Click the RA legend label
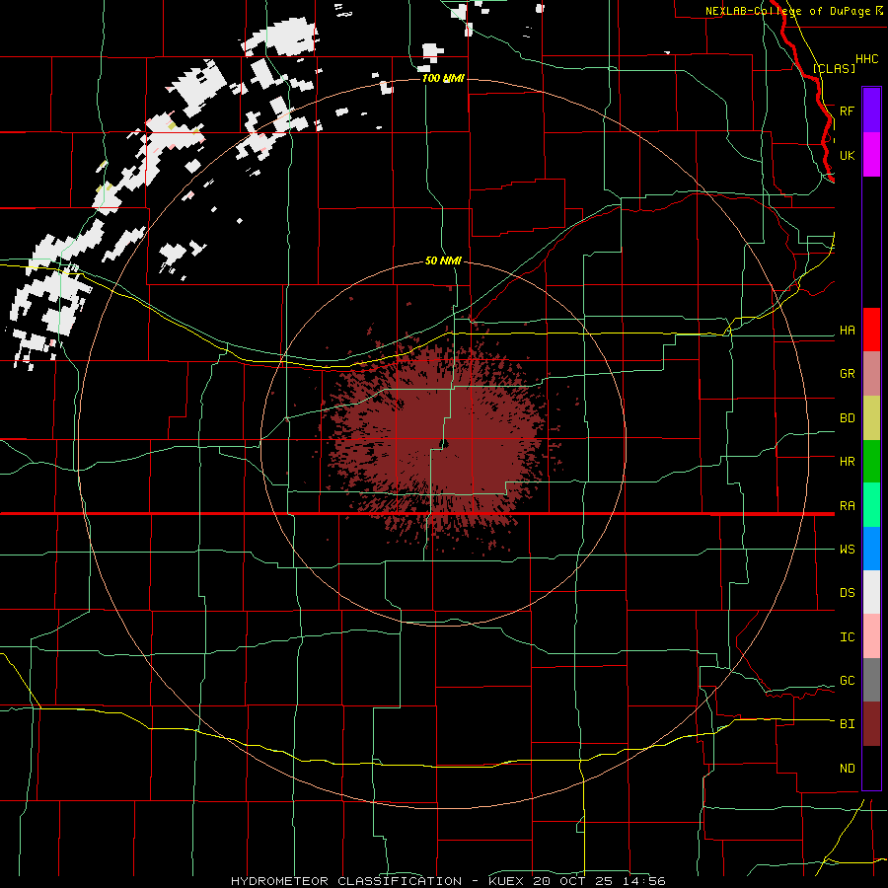 tap(847, 506)
